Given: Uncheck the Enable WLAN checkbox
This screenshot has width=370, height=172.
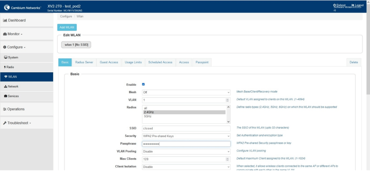Looking at the screenshot, I should [x=143, y=84].
